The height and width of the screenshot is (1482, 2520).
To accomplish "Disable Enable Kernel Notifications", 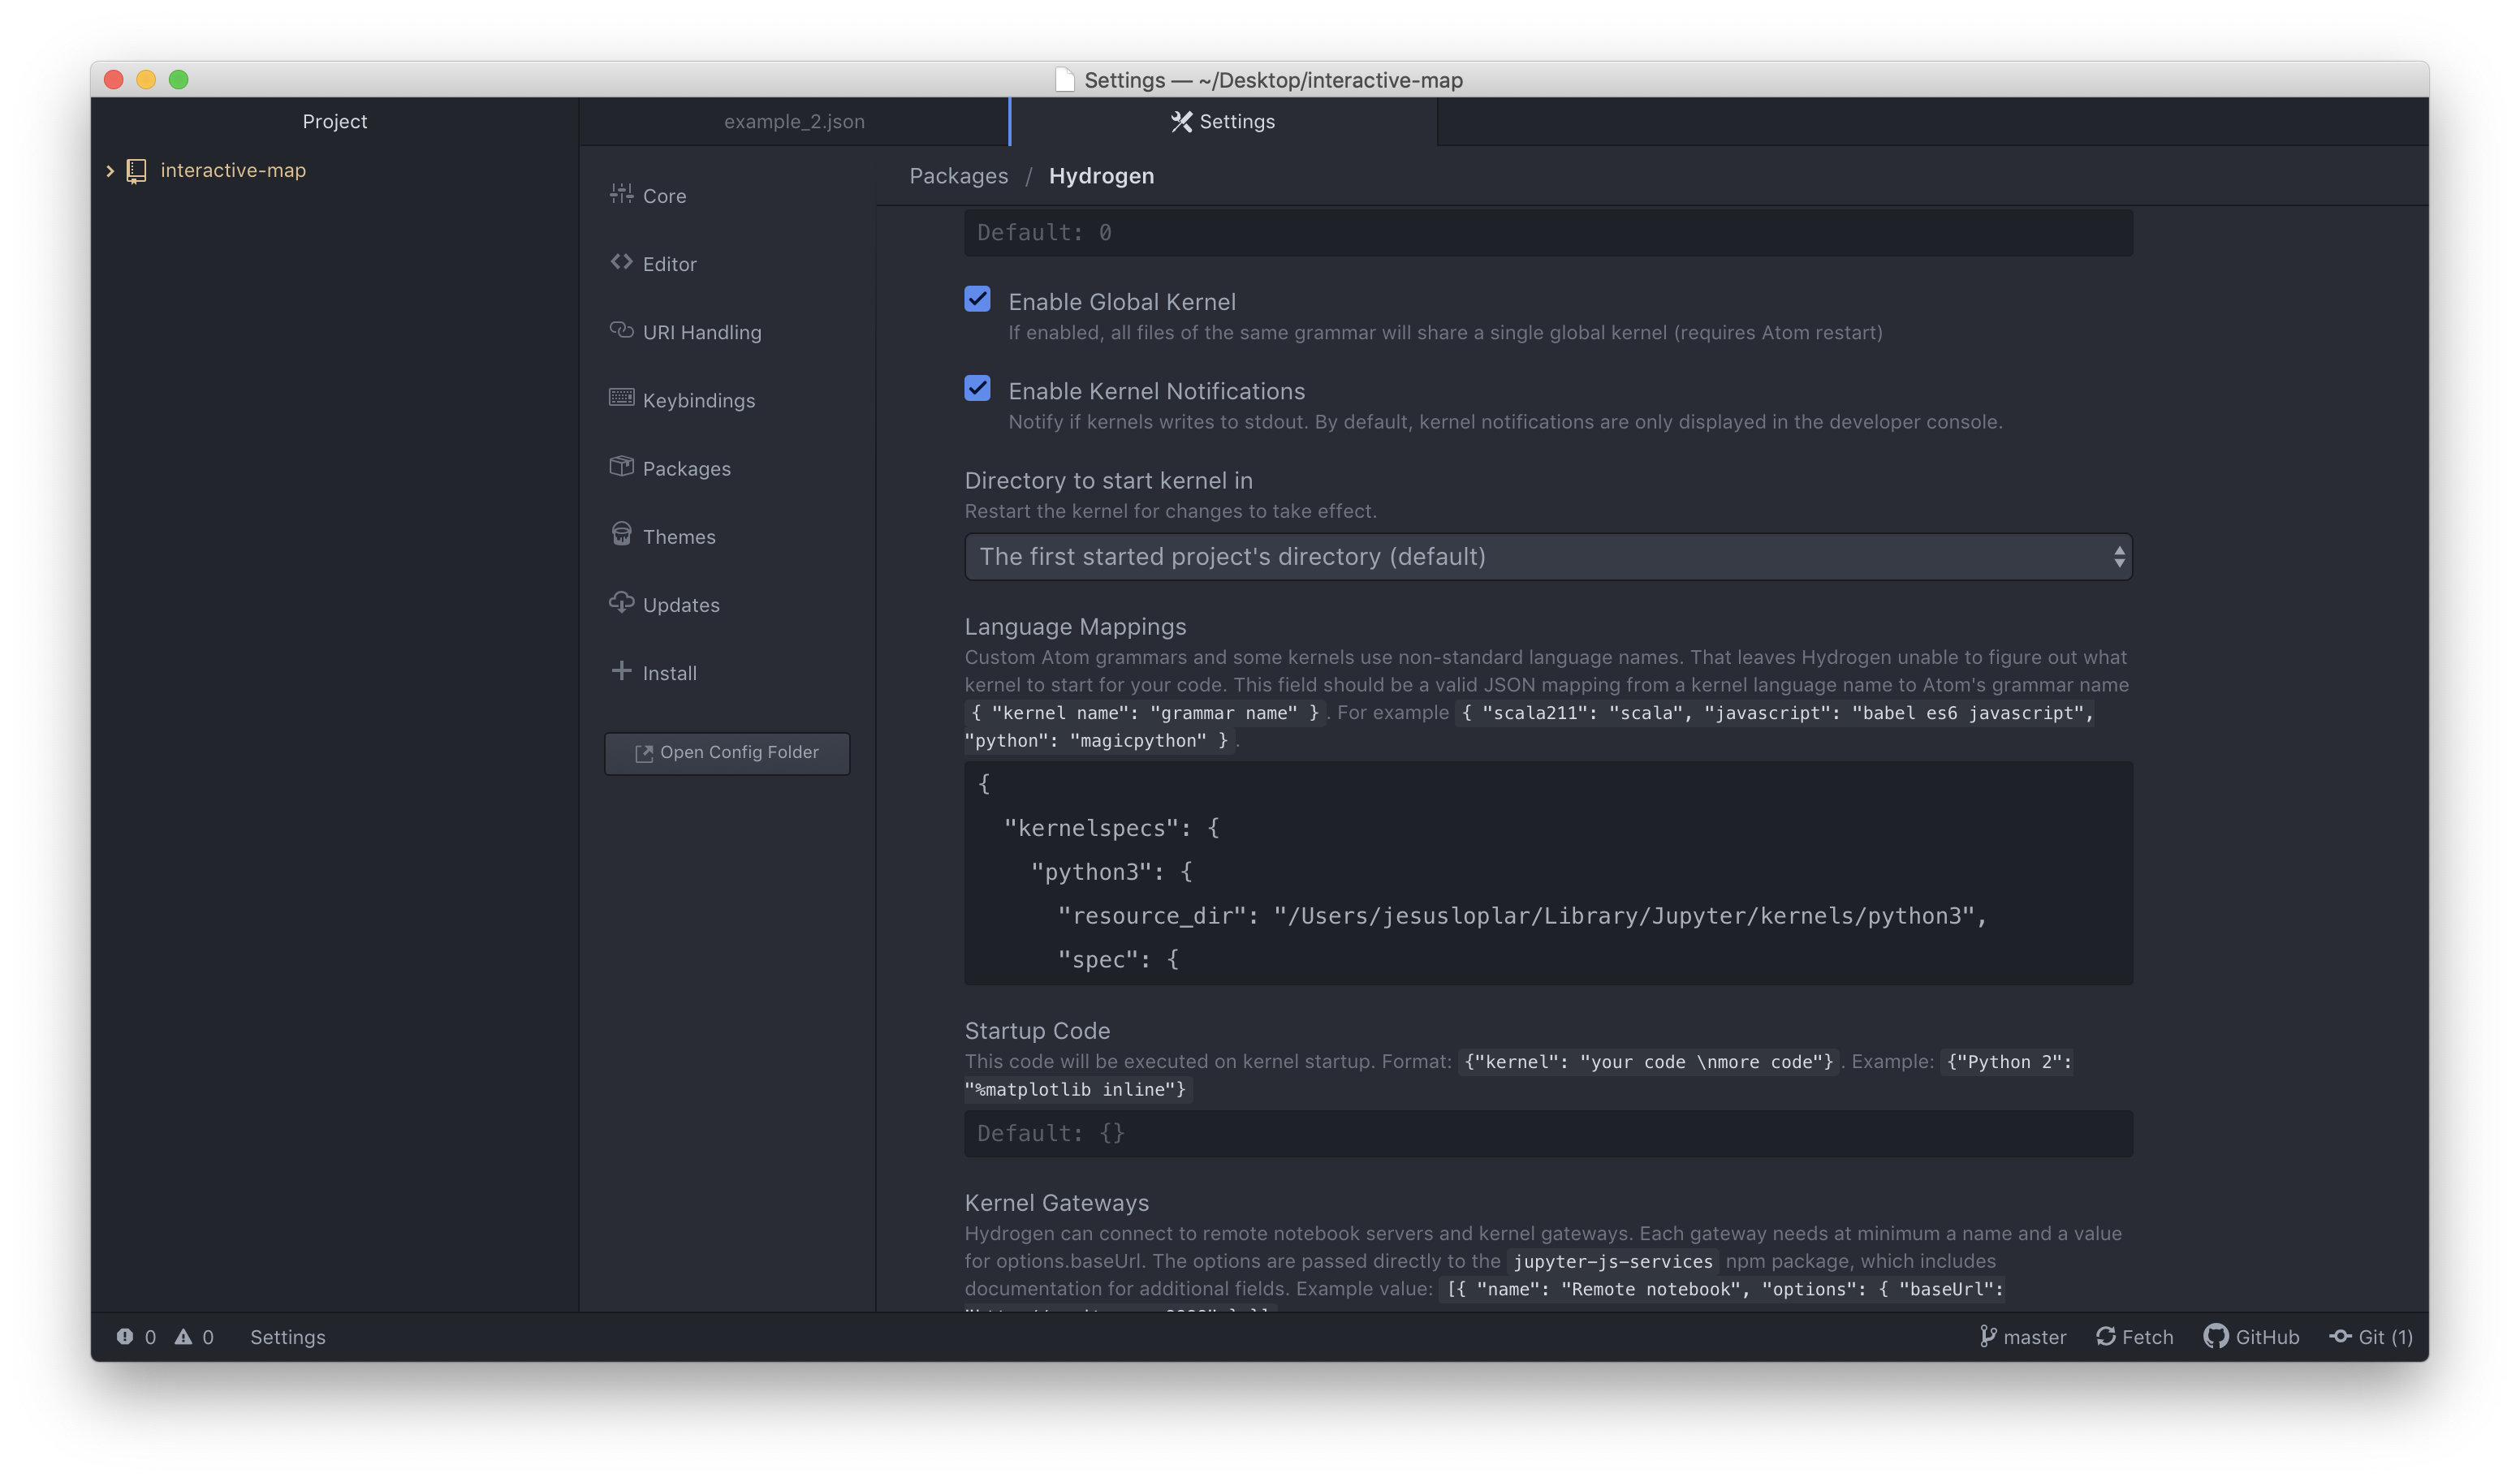I will pyautogui.click(x=977, y=388).
